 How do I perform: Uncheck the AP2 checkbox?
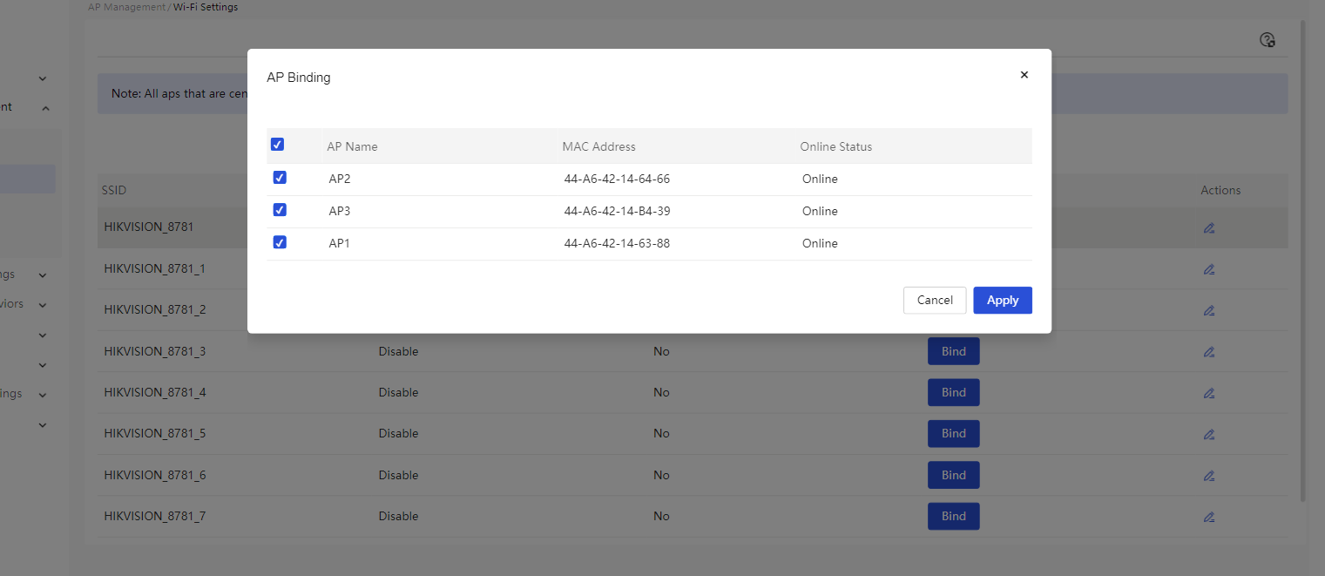280,178
